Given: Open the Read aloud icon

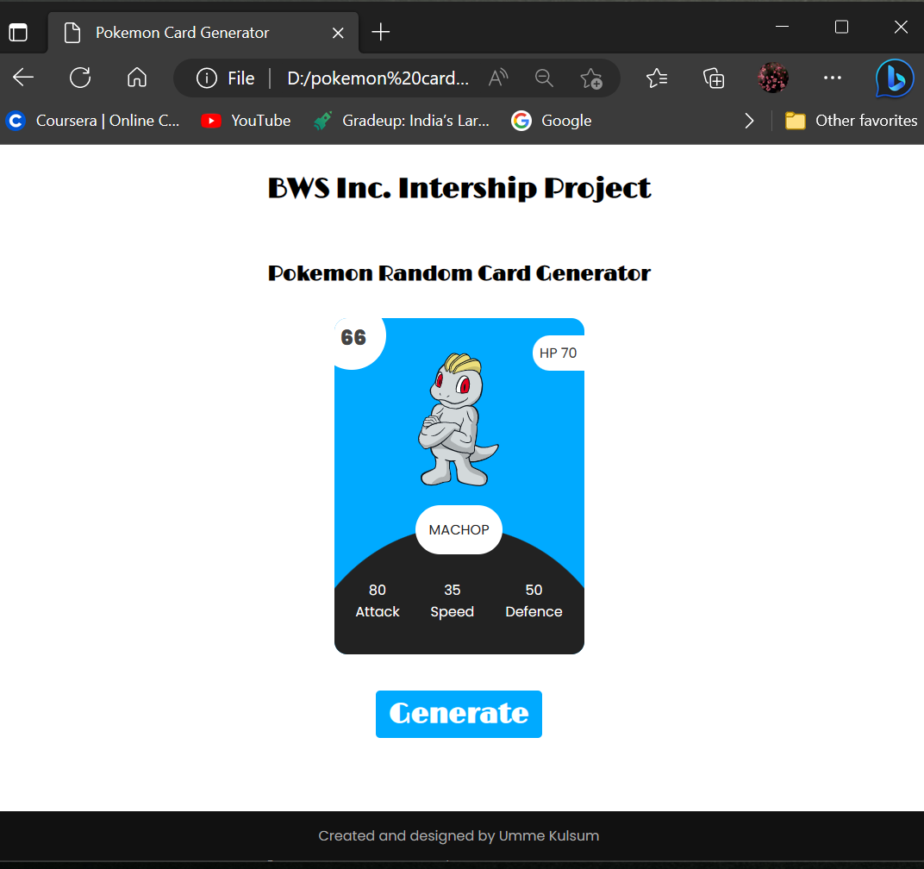Looking at the screenshot, I should click(x=498, y=78).
